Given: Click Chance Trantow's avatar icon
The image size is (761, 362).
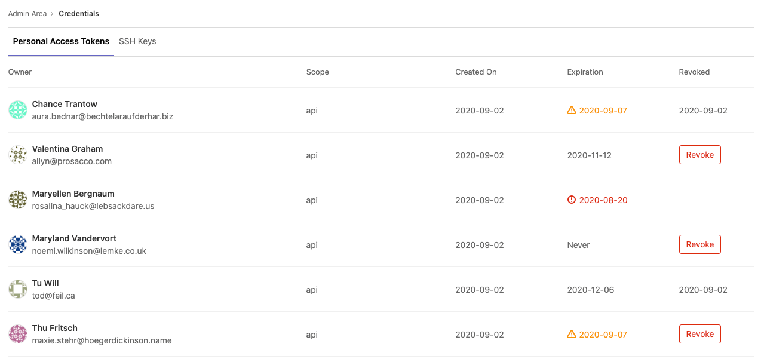Looking at the screenshot, I should pyautogui.click(x=18, y=110).
